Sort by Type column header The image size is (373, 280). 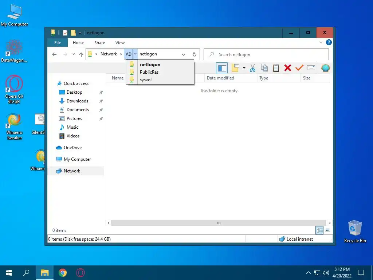point(279,78)
